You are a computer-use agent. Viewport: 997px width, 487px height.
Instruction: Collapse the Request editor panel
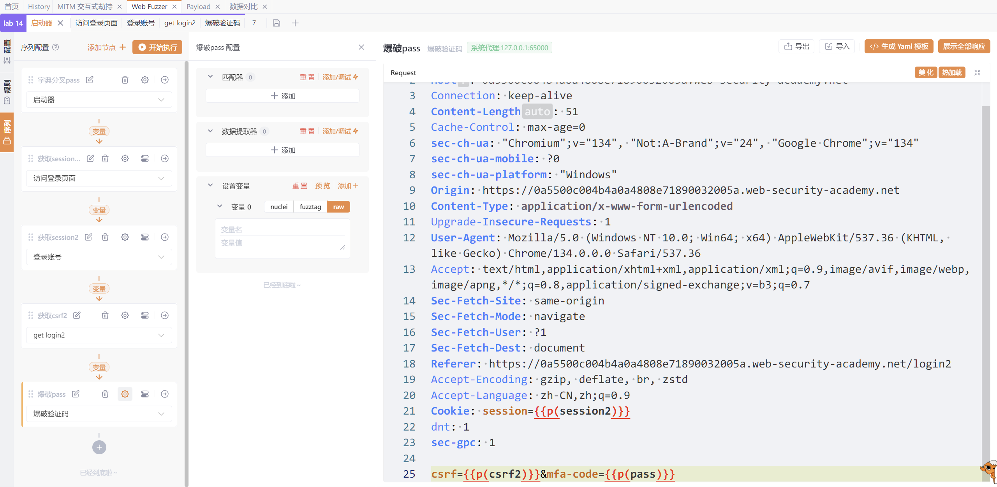coord(977,73)
